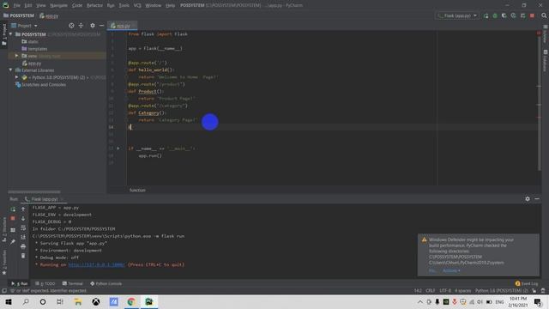Screen dimensions: 549x309
Task: Open Project panel settings via the gear icon
Action: pyautogui.click(x=93, y=26)
